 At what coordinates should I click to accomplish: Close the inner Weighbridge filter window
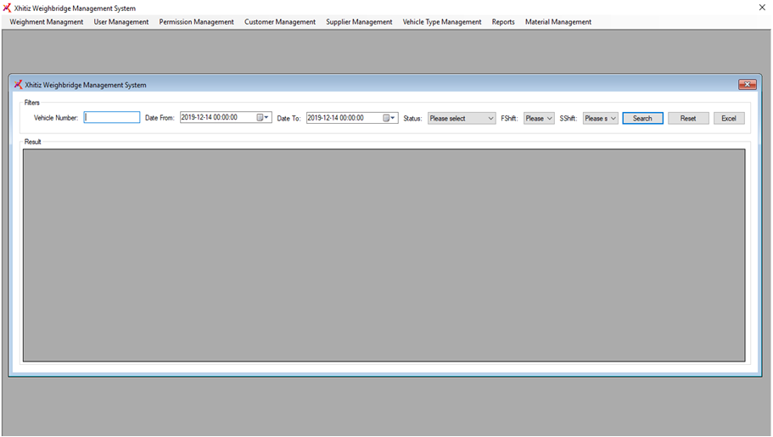[x=748, y=85]
